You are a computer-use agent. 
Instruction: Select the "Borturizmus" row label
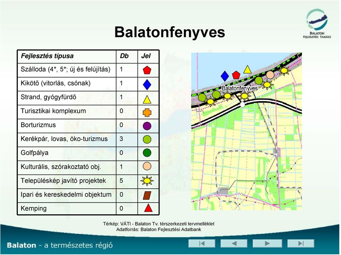38,125
